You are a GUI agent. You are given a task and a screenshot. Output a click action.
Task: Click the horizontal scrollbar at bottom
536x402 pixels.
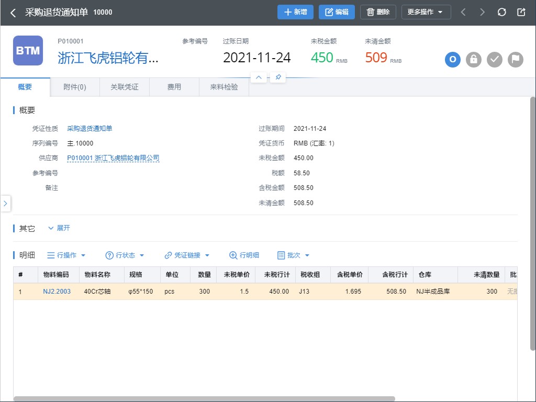pos(205,399)
